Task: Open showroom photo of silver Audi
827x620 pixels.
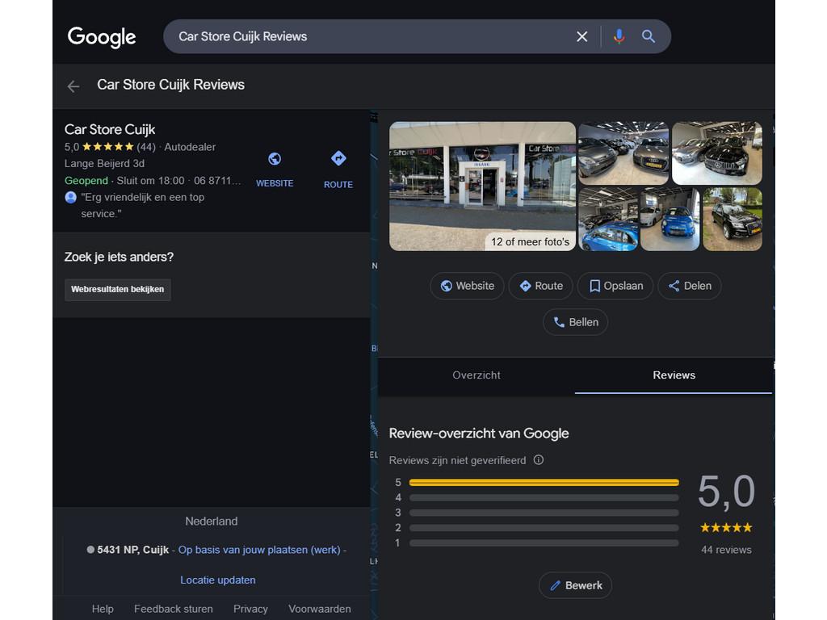Action: point(623,153)
